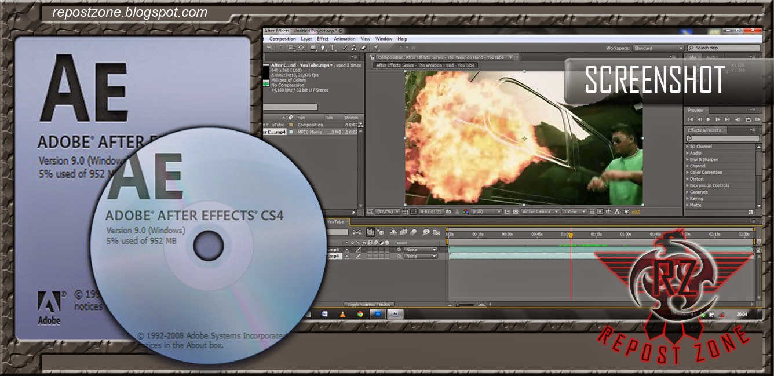
Task: Open Photoshop from the Windows taskbar
Action: click(377, 314)
